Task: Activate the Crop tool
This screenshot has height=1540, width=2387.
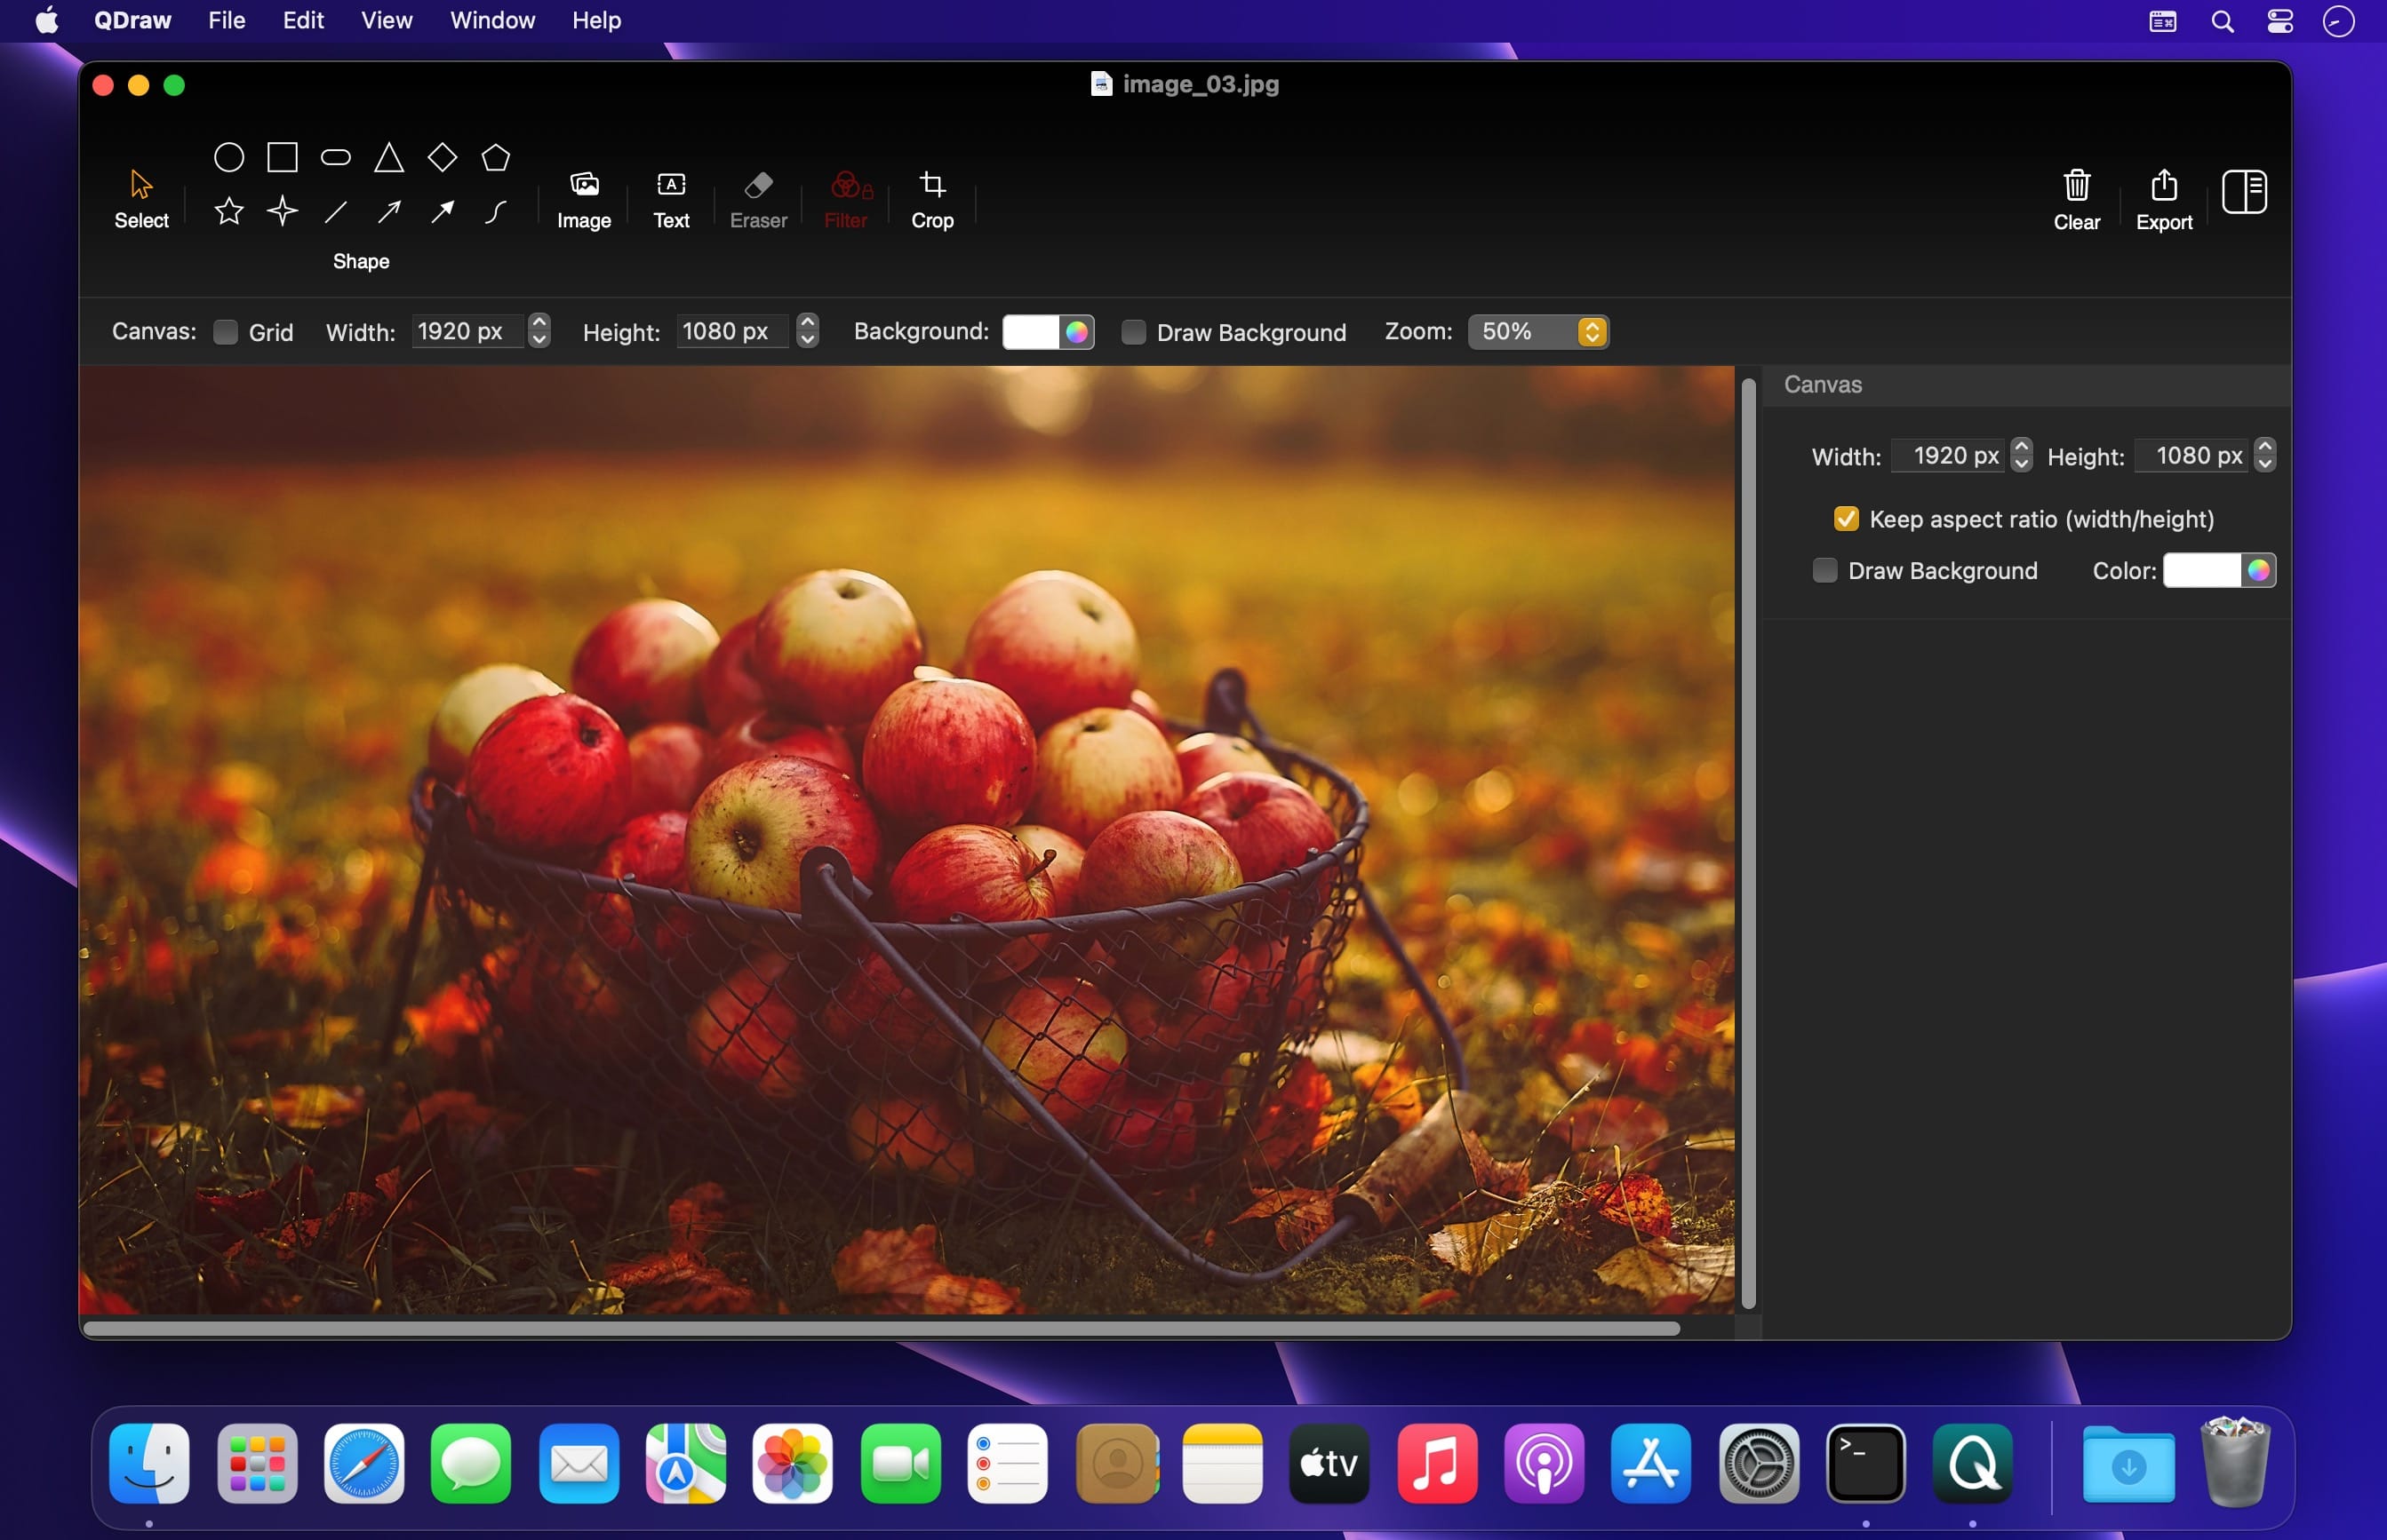Action: click(x=931, y=199)
